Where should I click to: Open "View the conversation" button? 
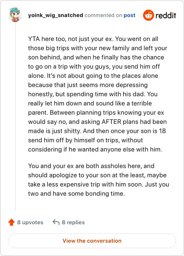click(x=92, y=241)
